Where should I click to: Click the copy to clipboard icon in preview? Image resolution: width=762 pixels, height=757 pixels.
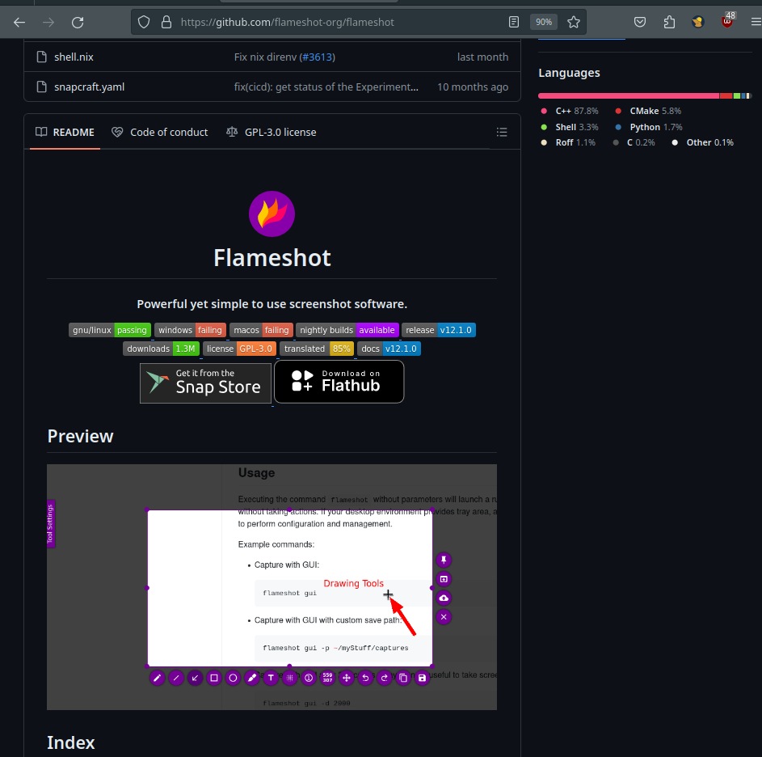[x=403, y=678]
